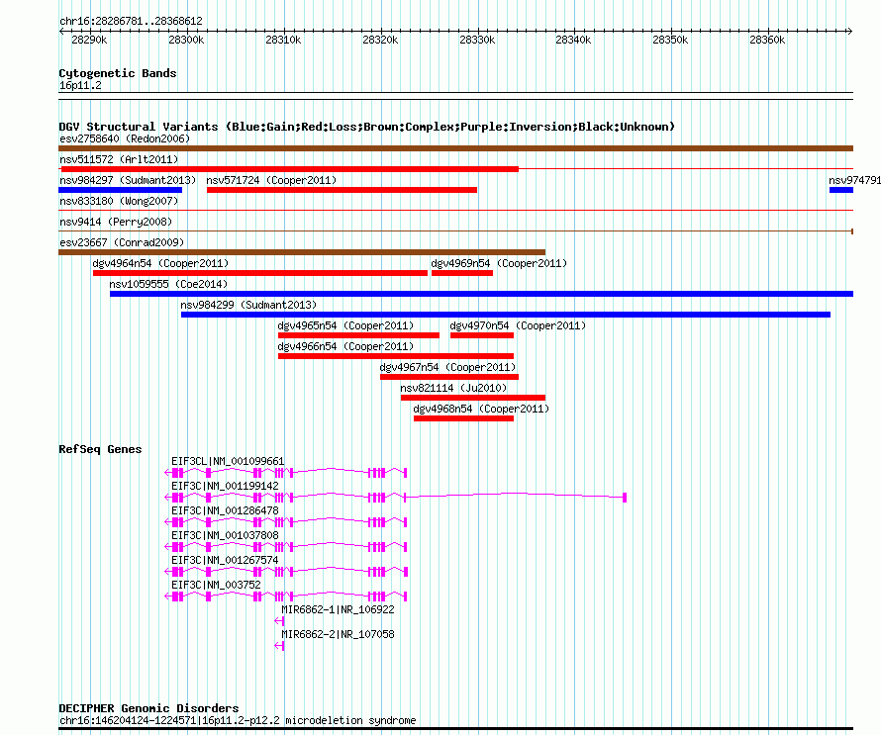Click the red dgv4966n54 Cooper2011 bar
Screen dimensions: 881x735
396,356
